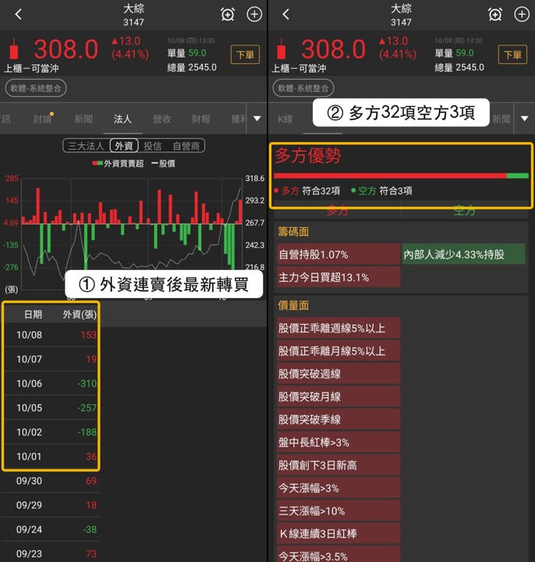This screenshot has width=535, height=562.
Task: Add stock to watchlist in right panel
Action: [x=522, y=14]
